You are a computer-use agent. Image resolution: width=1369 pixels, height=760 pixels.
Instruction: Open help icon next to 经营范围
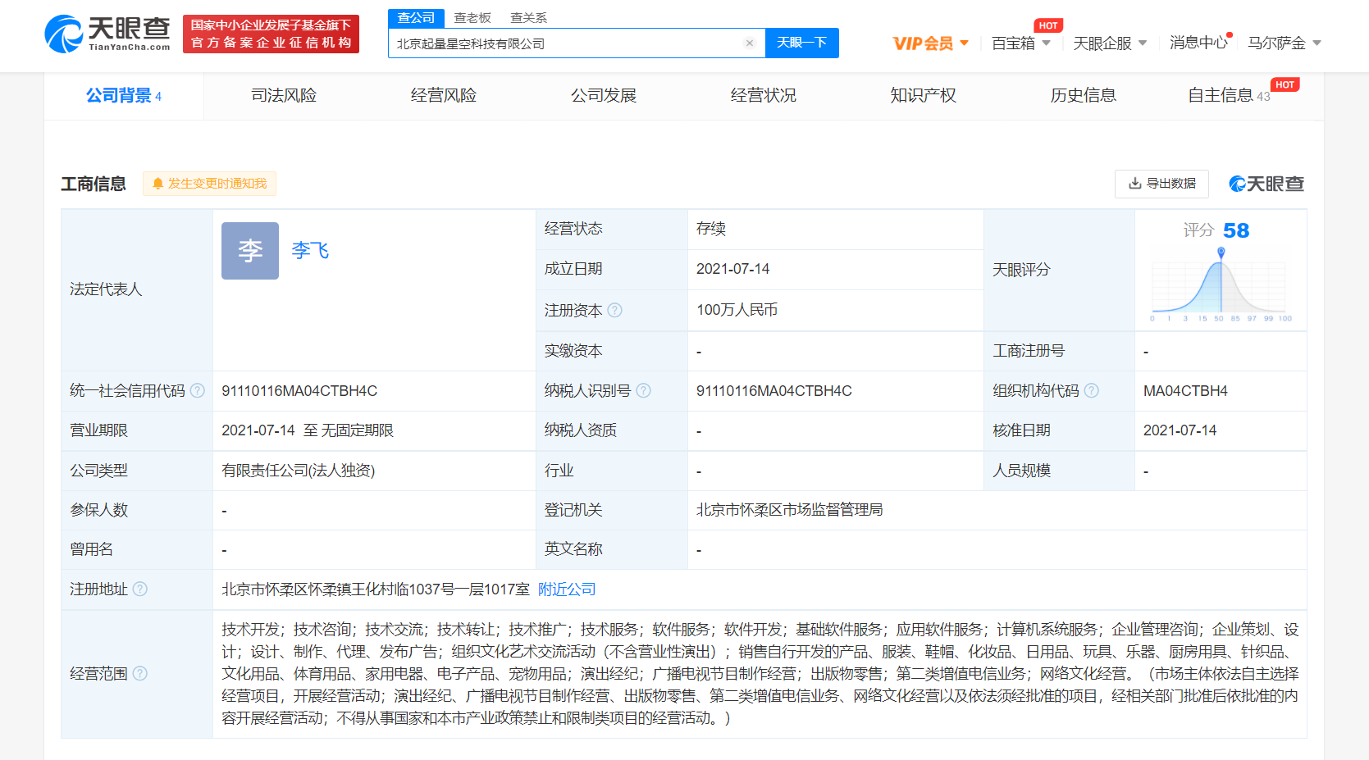click(140, 673)
